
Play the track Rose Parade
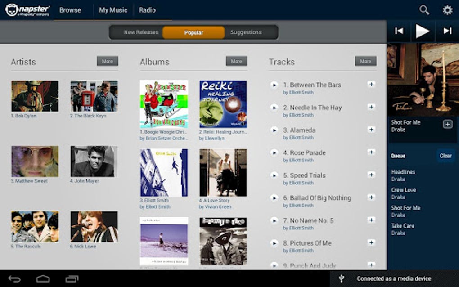point(274,152)
